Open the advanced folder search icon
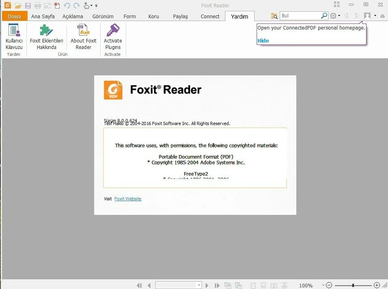The image size is (388, 289). [274, 16]
